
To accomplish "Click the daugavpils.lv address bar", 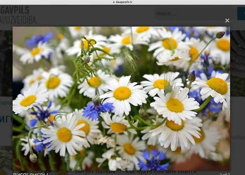I will tap(122, 2).
